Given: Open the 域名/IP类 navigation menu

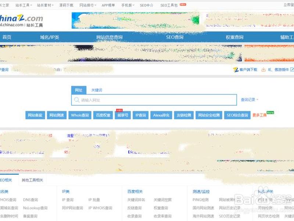Looking at the screenshot, I should [50, 37].
